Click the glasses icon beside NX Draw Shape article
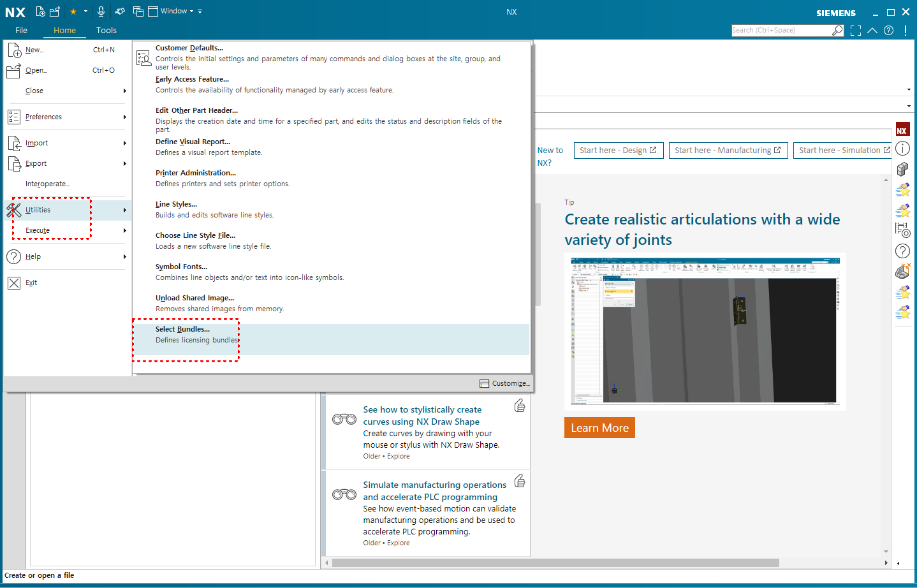This screenshot has width=917, height=588. pyautogui.click(x=344, y=419)
